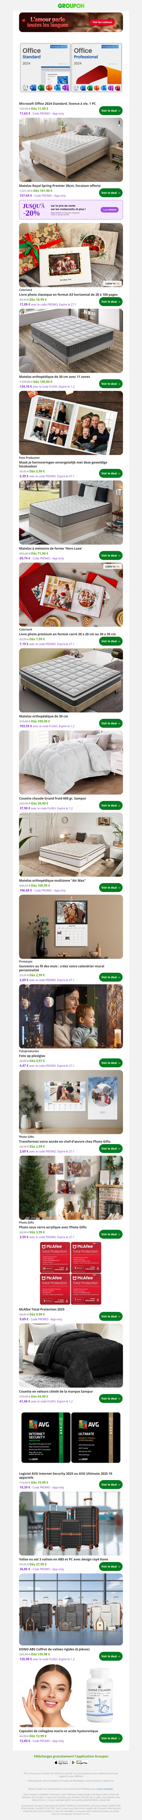Click 'Voir le deal' for Microsoft Office 2024
Screen dimensions: 142x1820
(110, 111)
